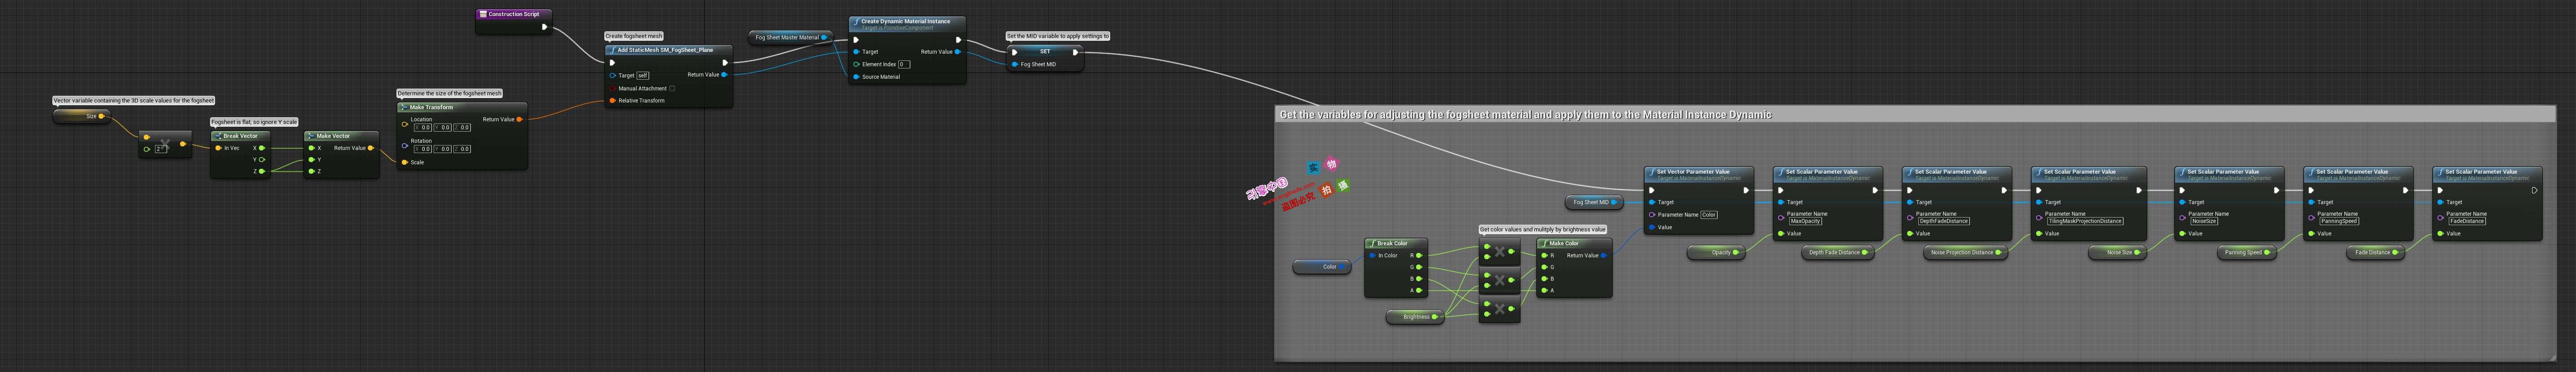Screen dimensions: 2576x372
Task: Select 'Create fogsheet mesh' comment bubble
Action: point(634,36)
